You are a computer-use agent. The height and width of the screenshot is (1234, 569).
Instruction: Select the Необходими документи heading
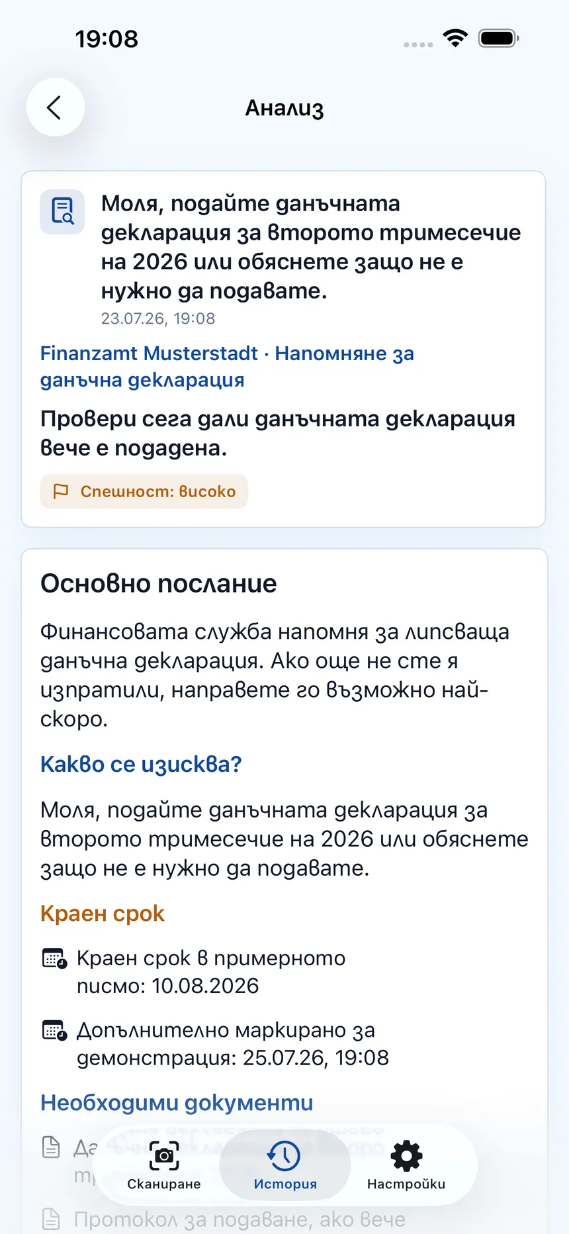[177, 1103]
